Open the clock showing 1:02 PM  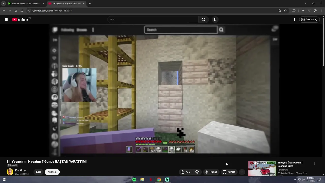click(311, 180)
